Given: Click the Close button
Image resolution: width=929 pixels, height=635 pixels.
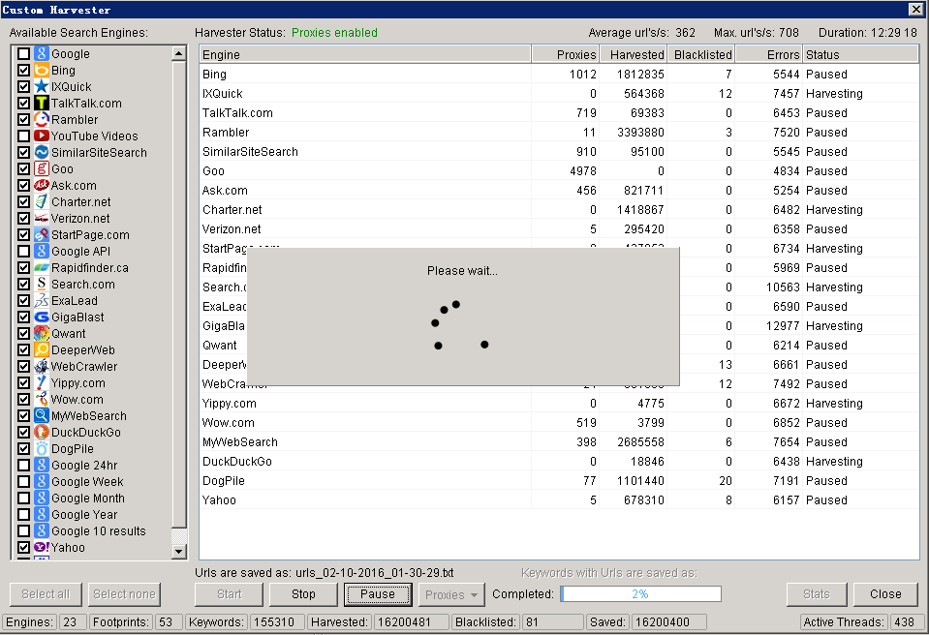Looking at the screenshot, I should [x=885, y=594].
